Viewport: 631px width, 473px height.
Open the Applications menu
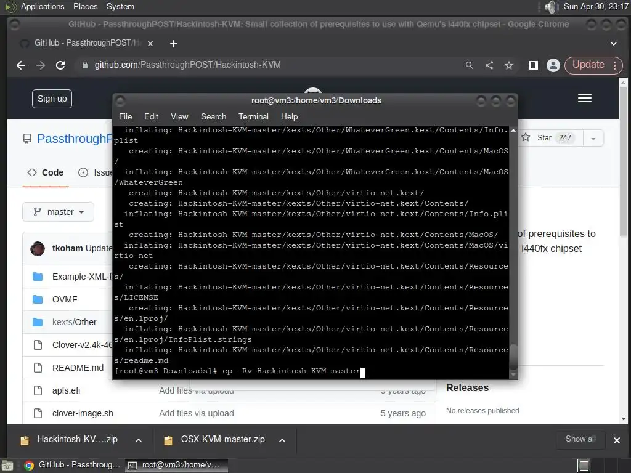43,7
